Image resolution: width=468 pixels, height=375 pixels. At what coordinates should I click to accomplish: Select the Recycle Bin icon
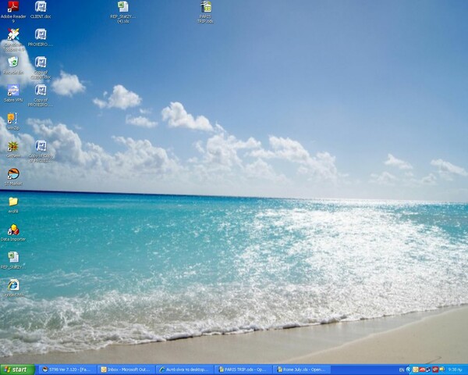pyautogui.click(x=13, y=62)
